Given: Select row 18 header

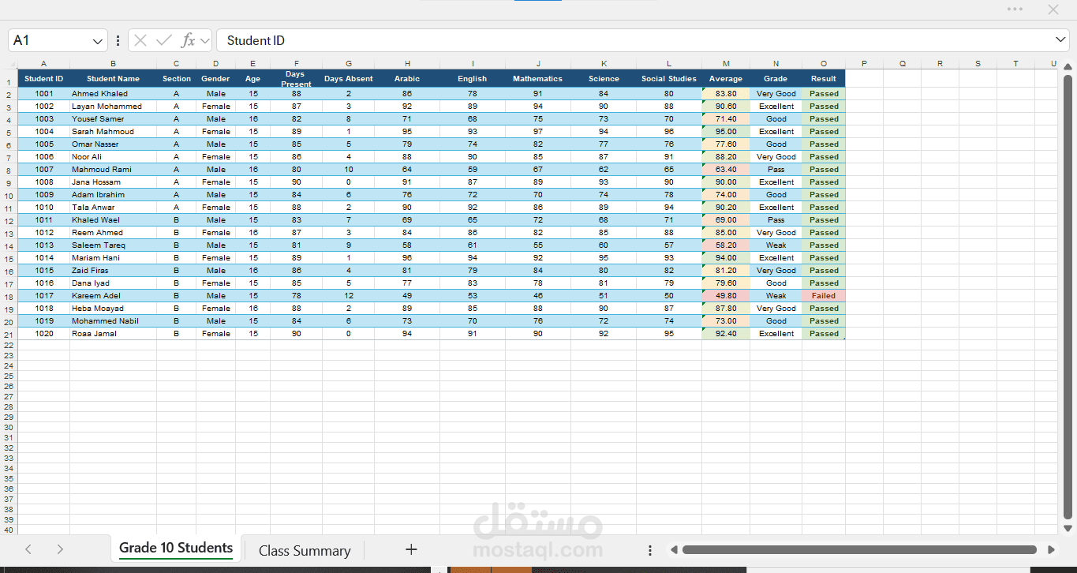Looking at the screenshot, I should click(x=9, y=297).
